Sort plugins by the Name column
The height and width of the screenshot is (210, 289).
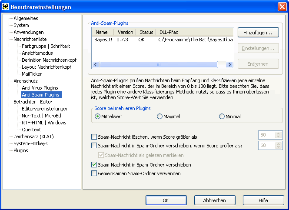pyautogui.click(x=103, y=32)
